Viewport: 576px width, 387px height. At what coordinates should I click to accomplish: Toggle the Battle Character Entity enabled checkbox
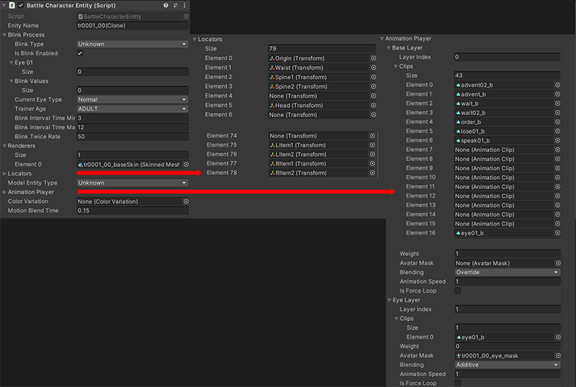point(21,6)
